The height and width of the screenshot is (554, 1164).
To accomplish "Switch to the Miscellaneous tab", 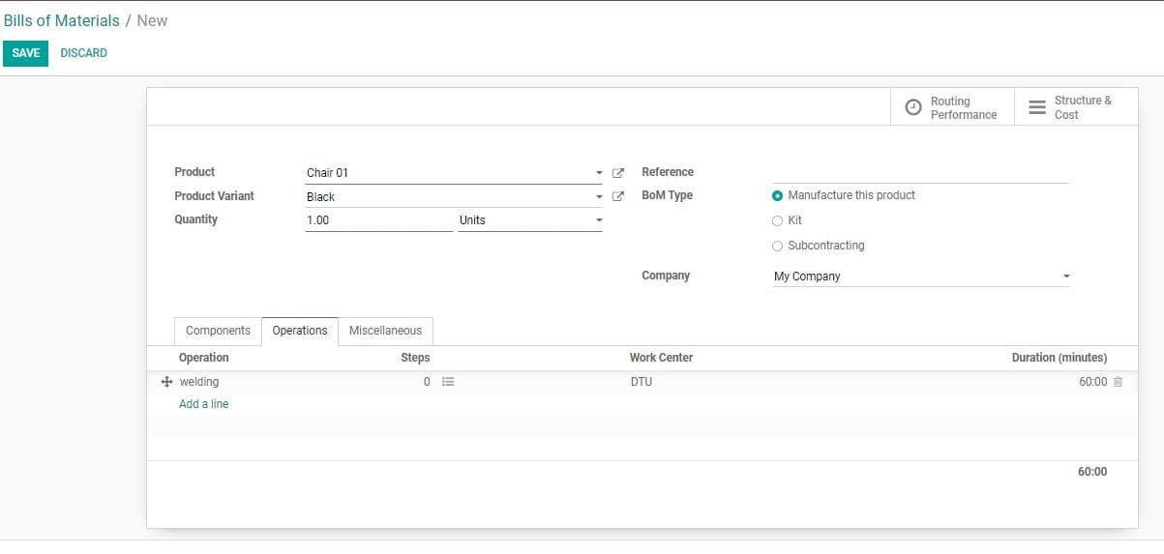I will tap(385, 331).
